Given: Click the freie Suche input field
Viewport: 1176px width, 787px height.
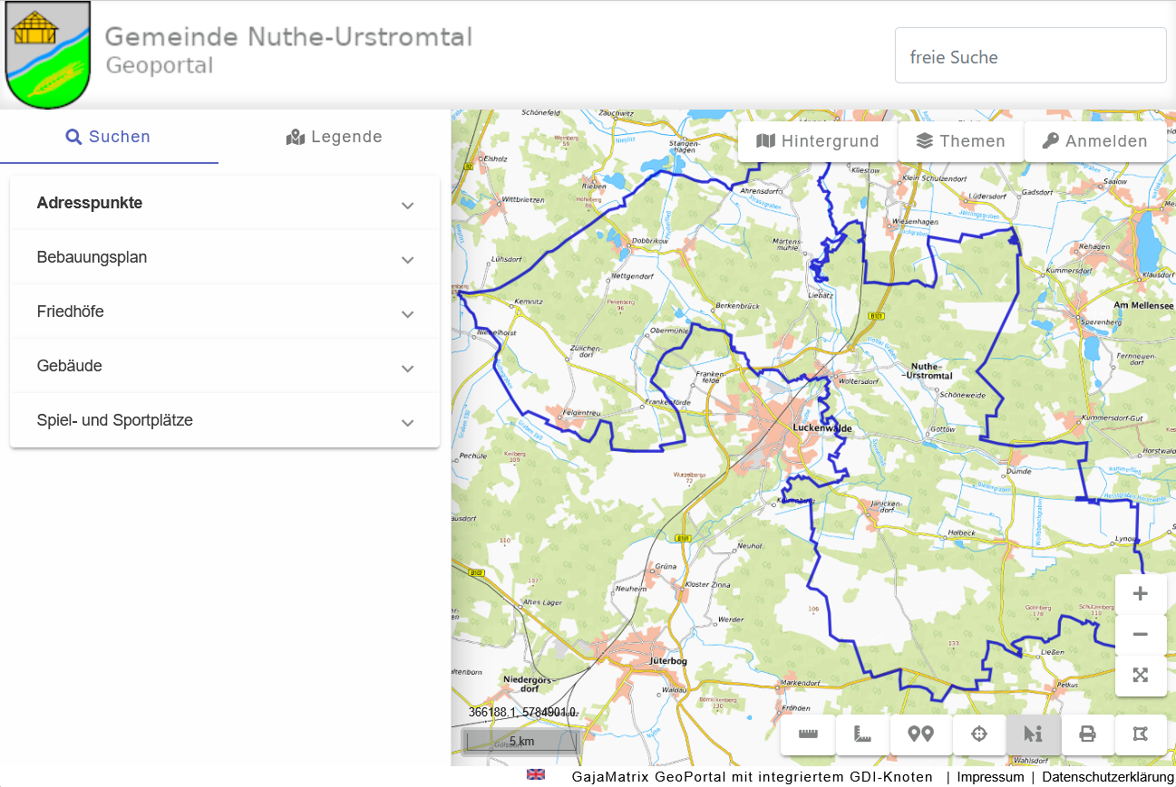Looking at the screenshot, I should [x=1030, y=56].
